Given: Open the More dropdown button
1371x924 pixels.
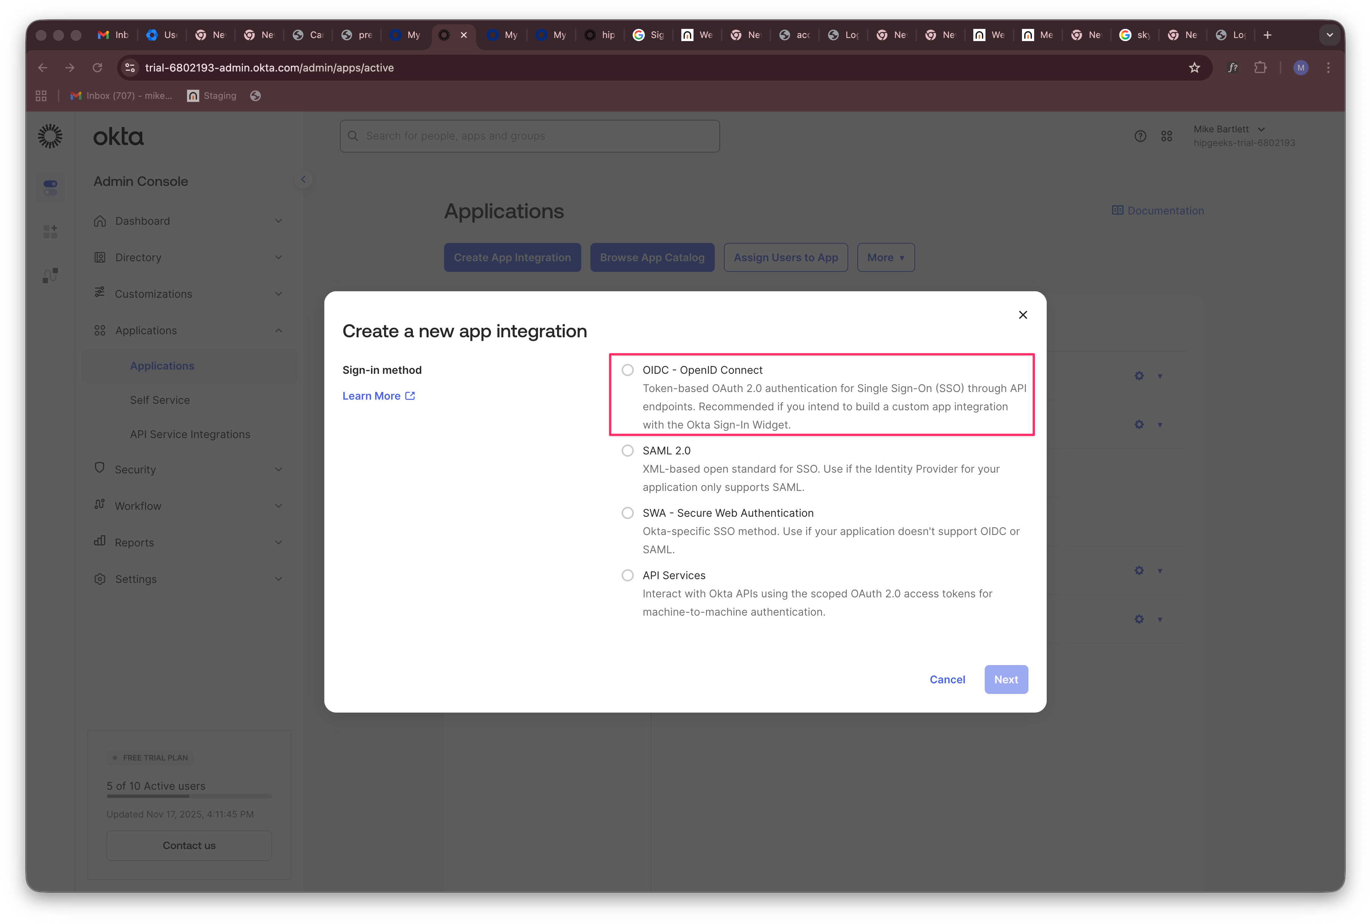Looking at the screenshot, I should 885,257.
